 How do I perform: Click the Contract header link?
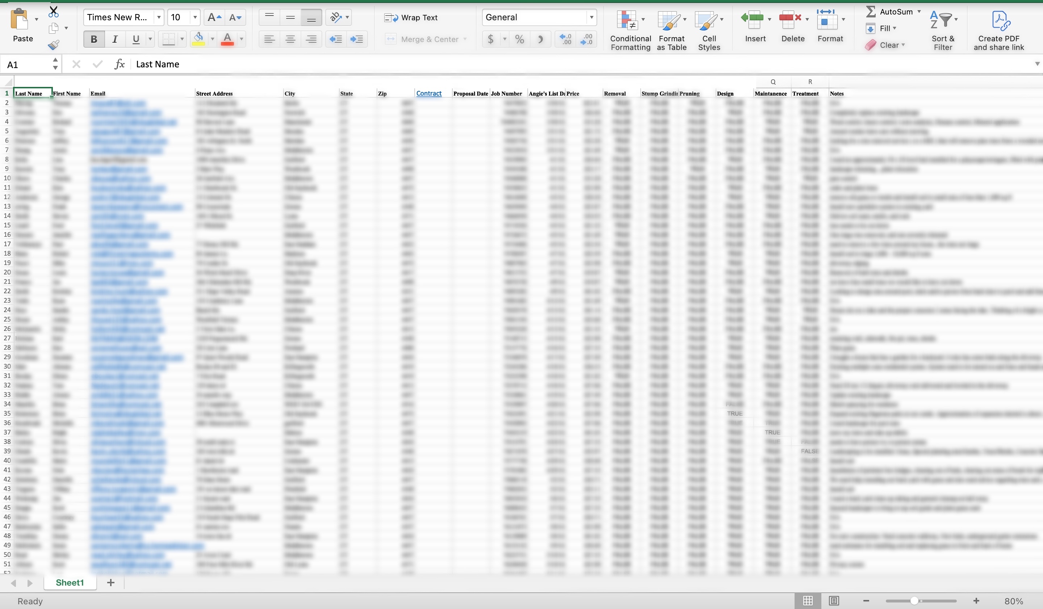coord(429,93)
